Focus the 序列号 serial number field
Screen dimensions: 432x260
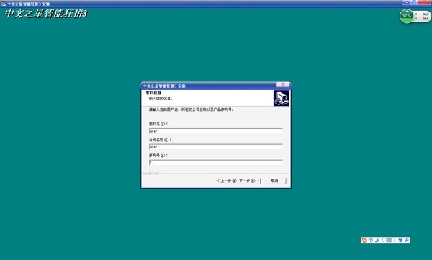tap(216, 162)
